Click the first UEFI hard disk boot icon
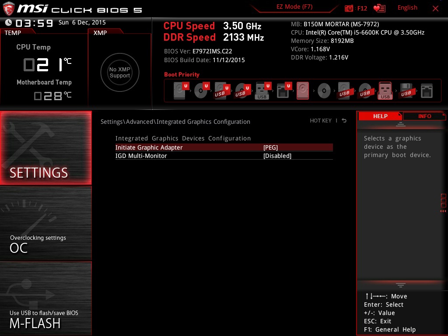Viewport: 448px width, 336px height. tap(180, 91)
